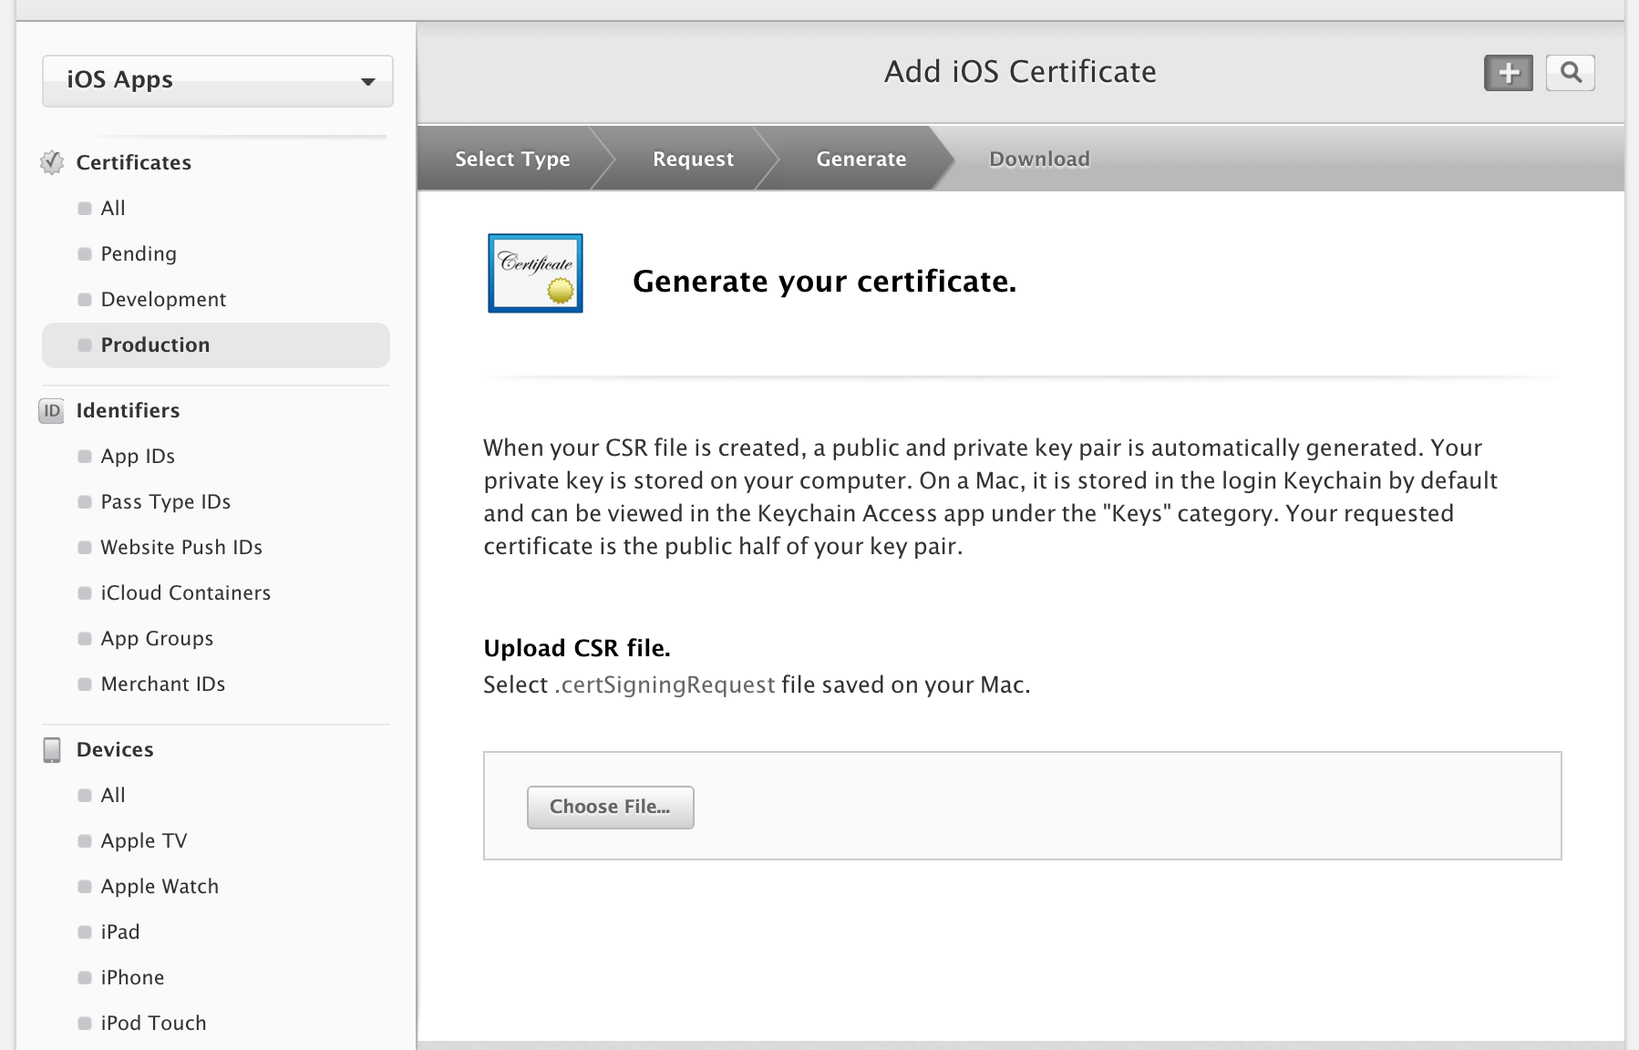The width and height of the screenshot is (1639, 1050).
Task: Open App Groups
Action: tap(157, 638)
